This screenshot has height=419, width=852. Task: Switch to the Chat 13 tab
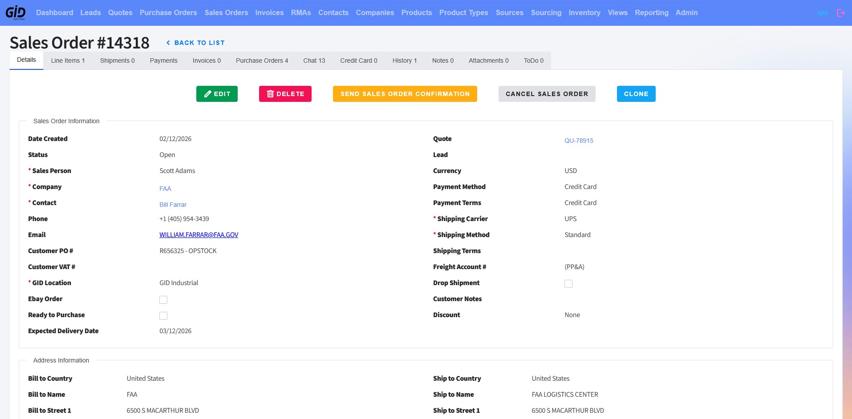314,60
